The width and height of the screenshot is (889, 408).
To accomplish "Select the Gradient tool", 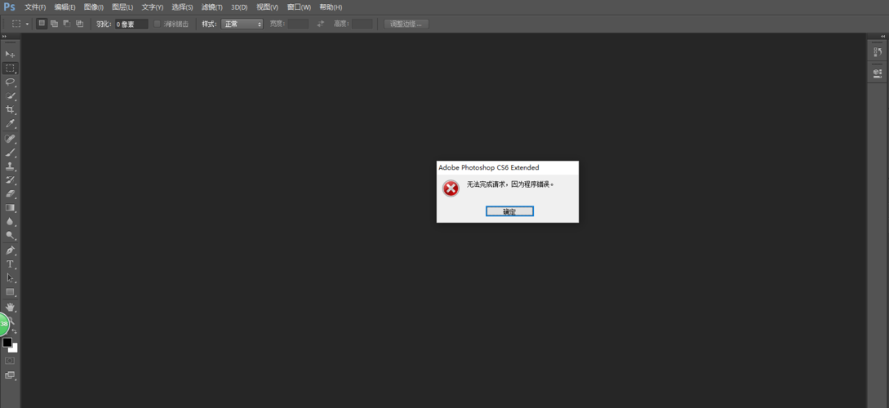I will [x=11, y=208].
